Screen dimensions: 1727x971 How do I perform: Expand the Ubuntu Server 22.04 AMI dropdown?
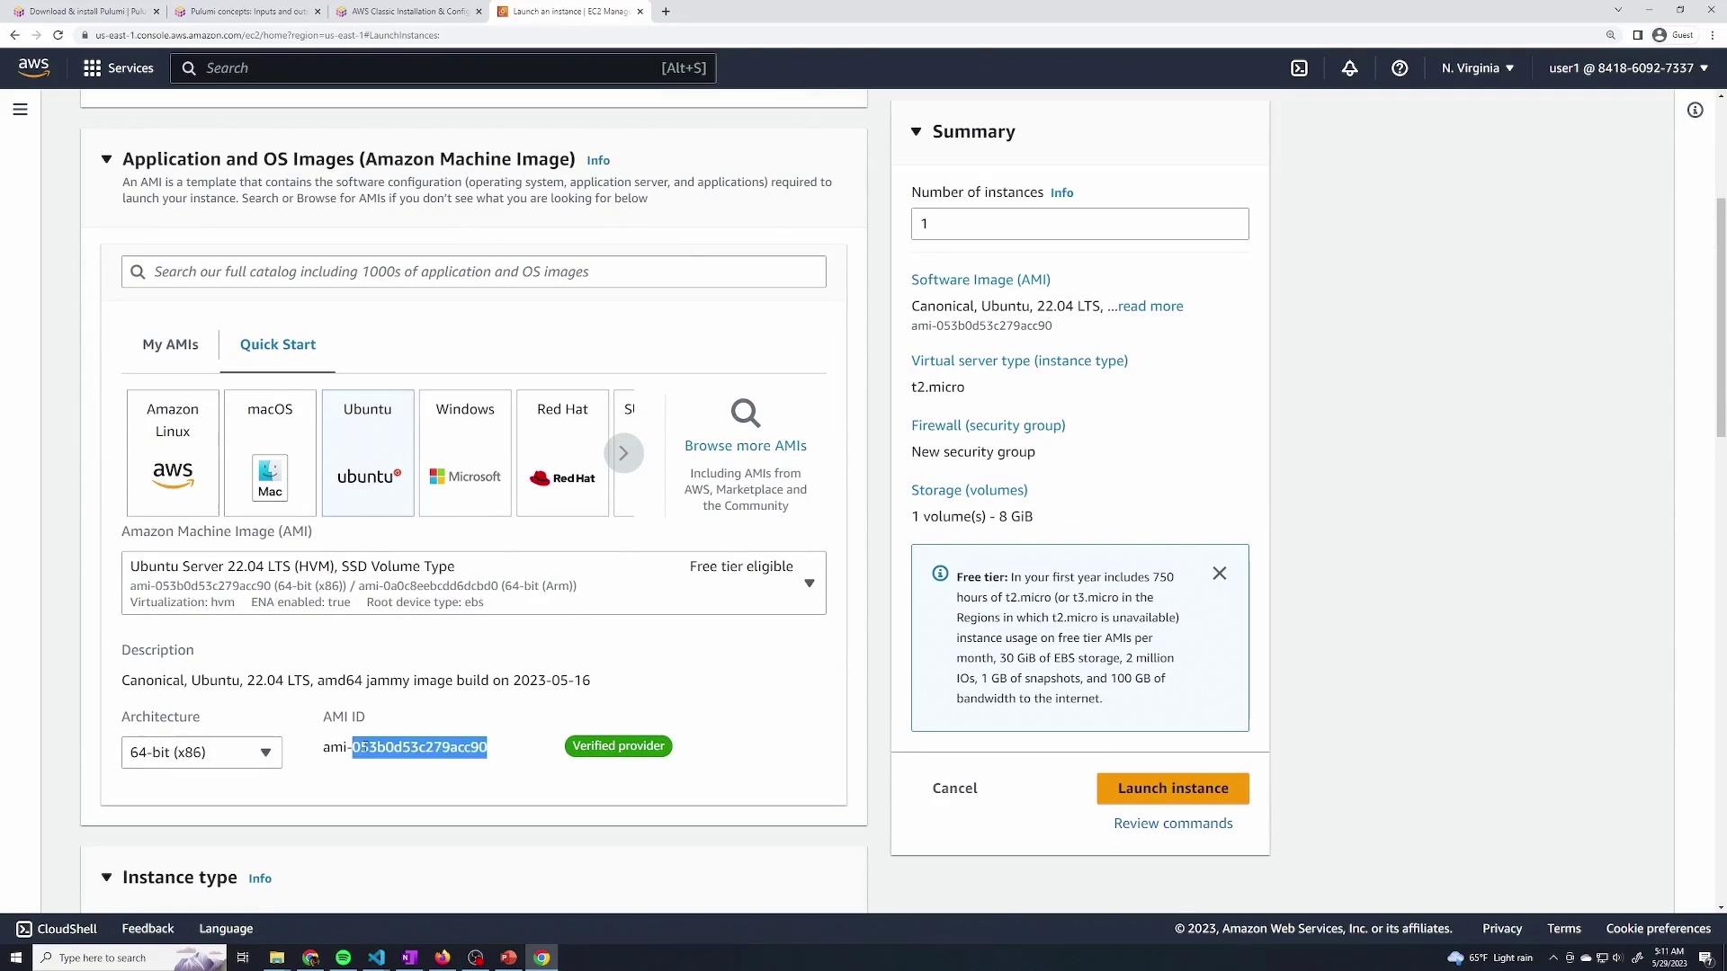[x=809, y=583]
